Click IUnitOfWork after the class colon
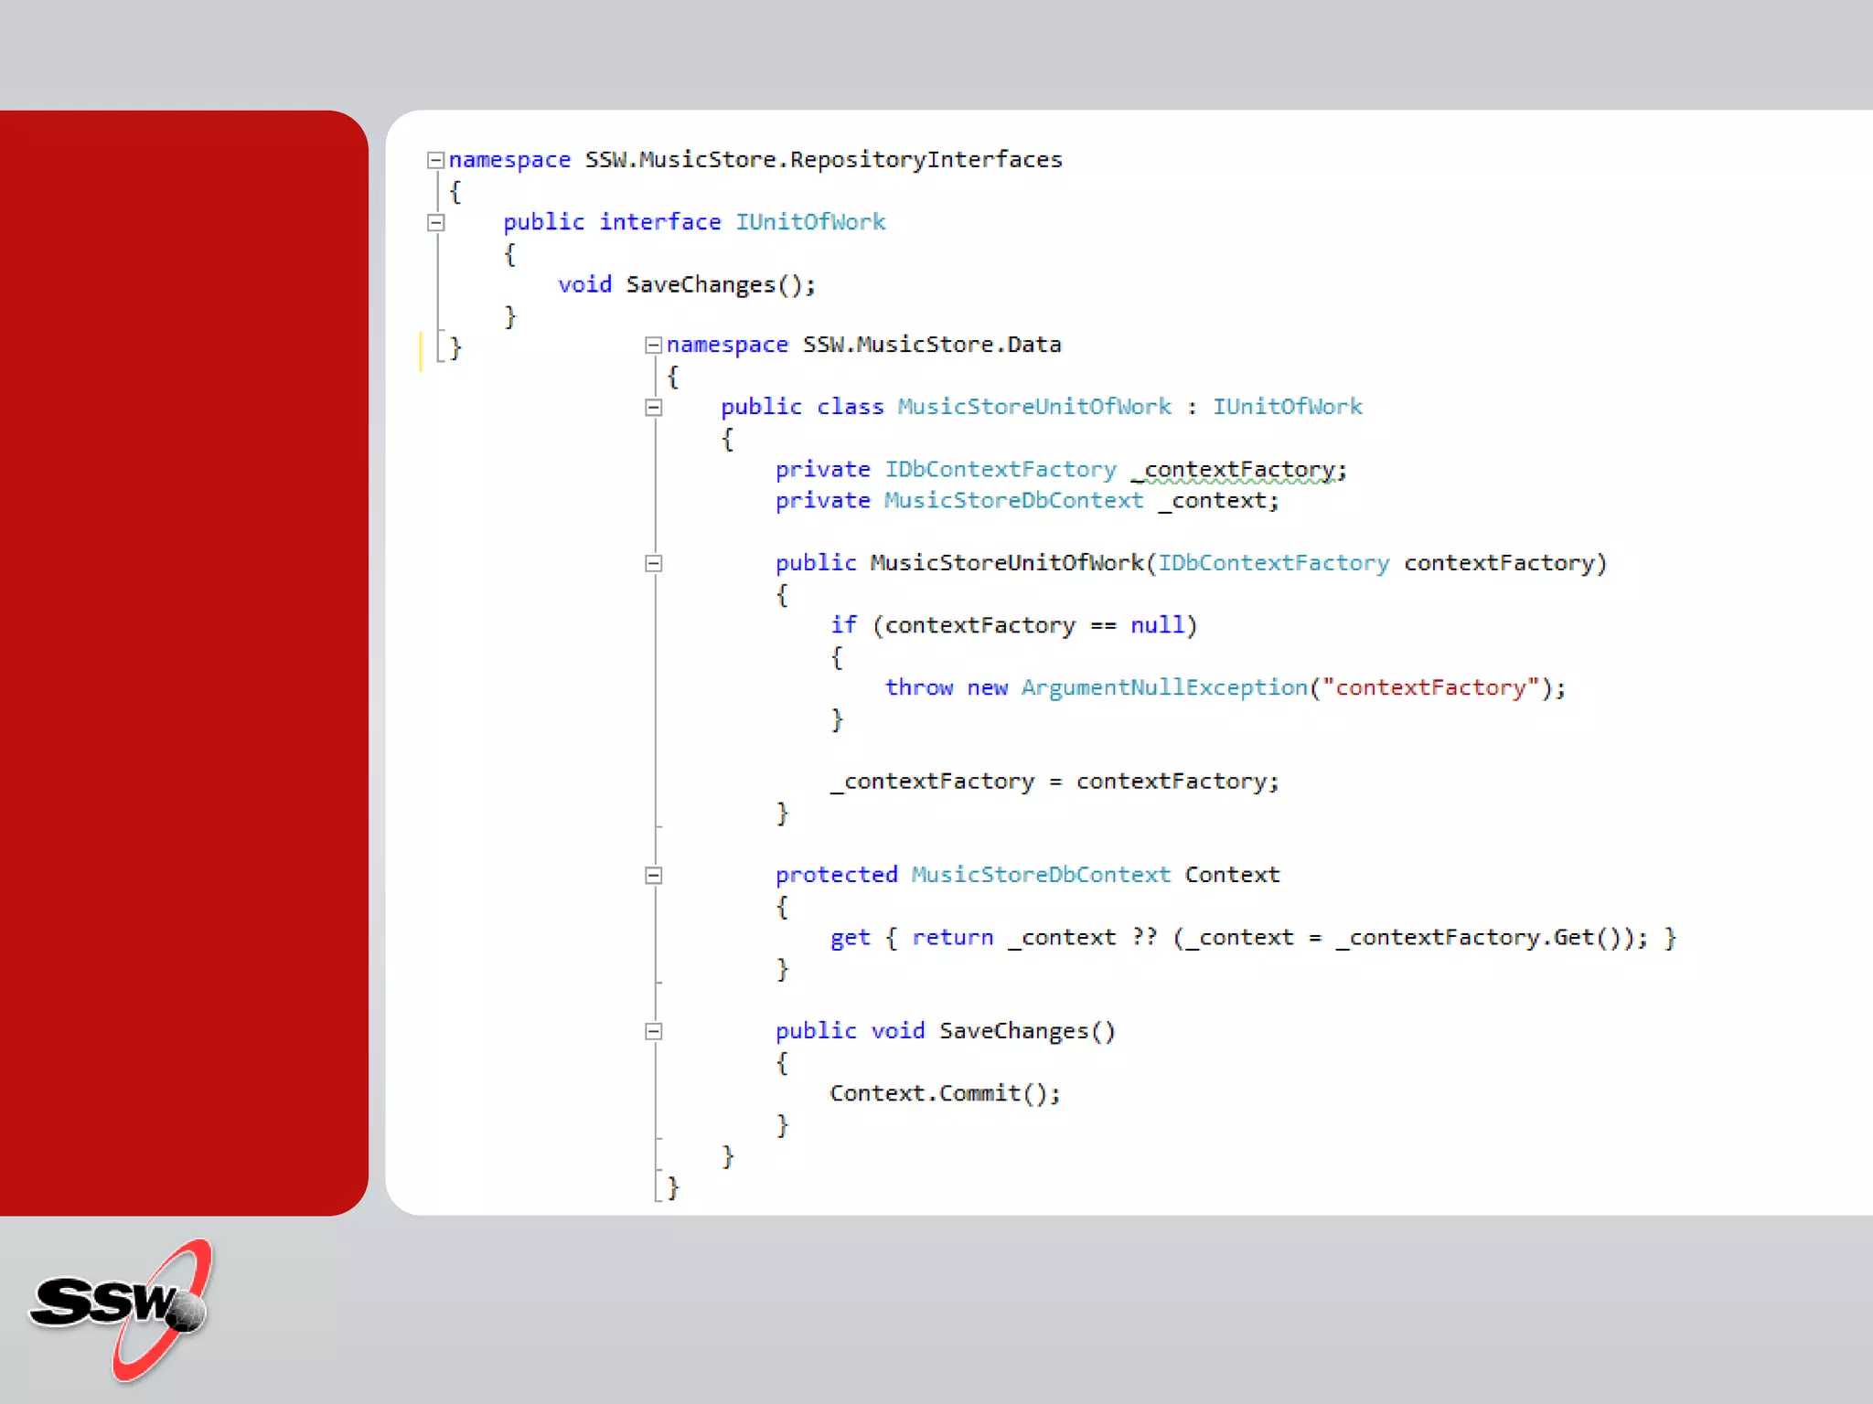Screen dimensions: 1873x1404 1287,407
